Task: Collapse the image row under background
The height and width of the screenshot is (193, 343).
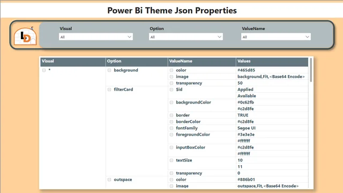Action: 171,77
